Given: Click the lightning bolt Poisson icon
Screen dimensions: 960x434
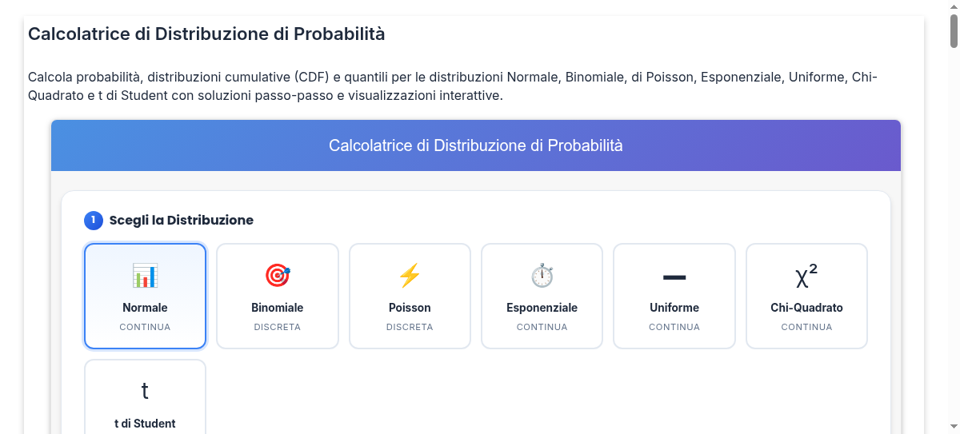Looking at the screenshot, I should (410, 276).
